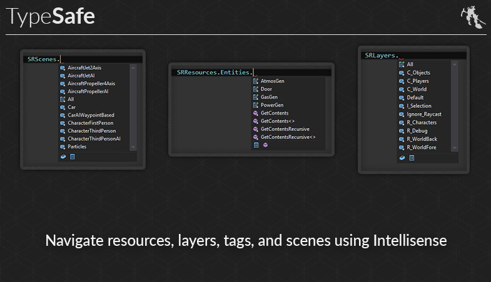Click the property icon beside SRLayers All
491x282 pixels.
point(402,64)
